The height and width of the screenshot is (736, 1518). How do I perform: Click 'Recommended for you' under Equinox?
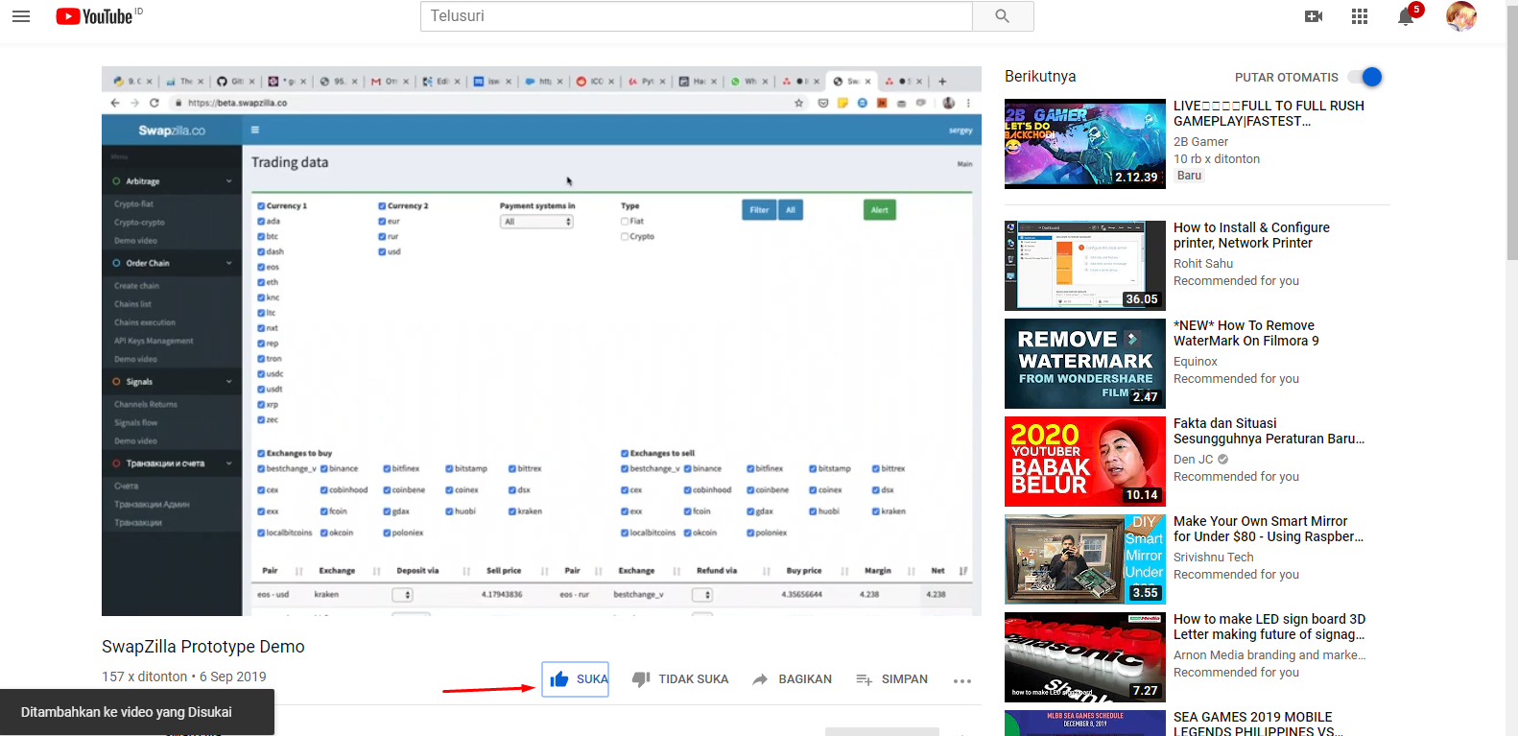coord(1236,379)
